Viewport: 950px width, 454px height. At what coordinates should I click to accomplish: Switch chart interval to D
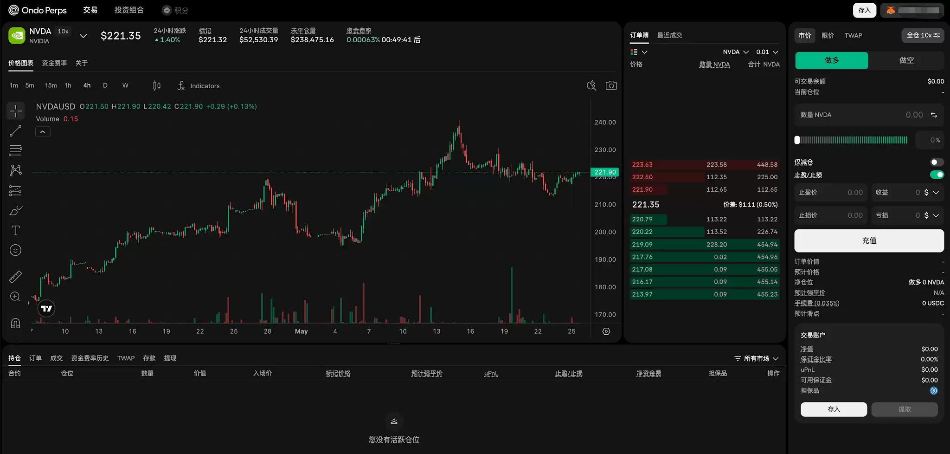point(105,85)
